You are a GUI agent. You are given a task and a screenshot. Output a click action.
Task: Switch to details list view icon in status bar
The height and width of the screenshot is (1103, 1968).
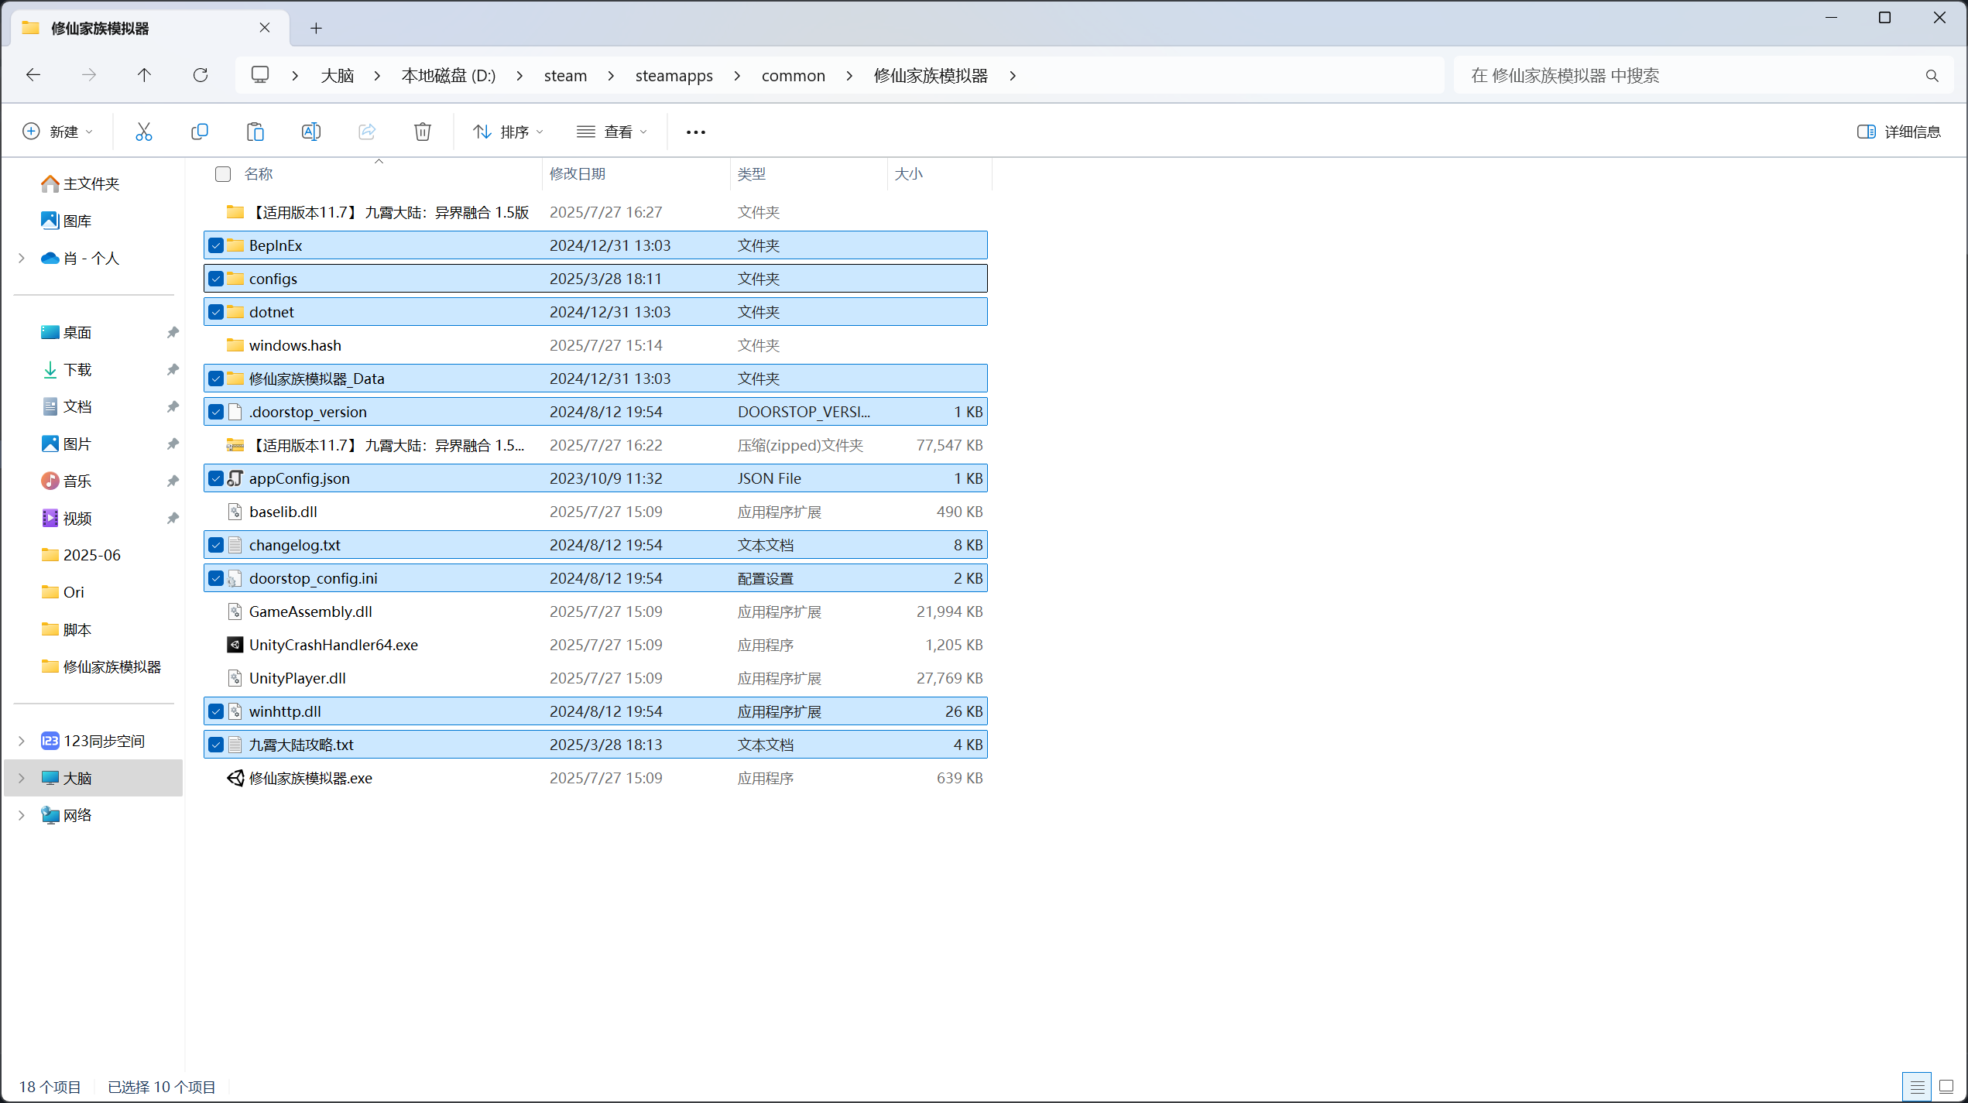[1918, 1087]
